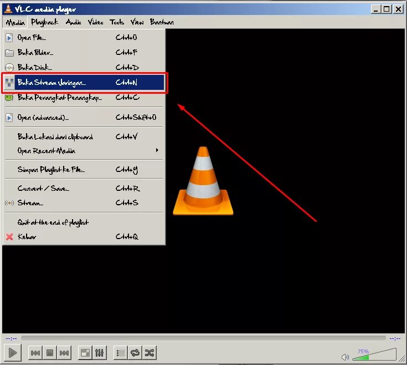The height and width of the screenshot is (365, 407).
Task: Click network icon beside Buka Stream Jaringan
Action: (9, 83)
